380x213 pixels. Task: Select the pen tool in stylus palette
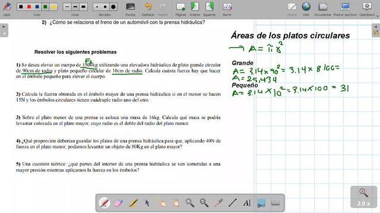(x=104, y=202)
